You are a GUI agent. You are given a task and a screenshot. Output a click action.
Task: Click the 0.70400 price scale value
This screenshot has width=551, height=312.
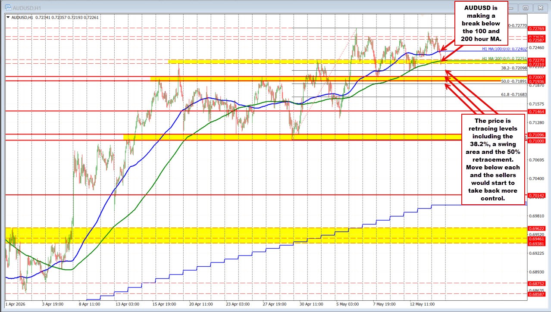tap(537, 178)
